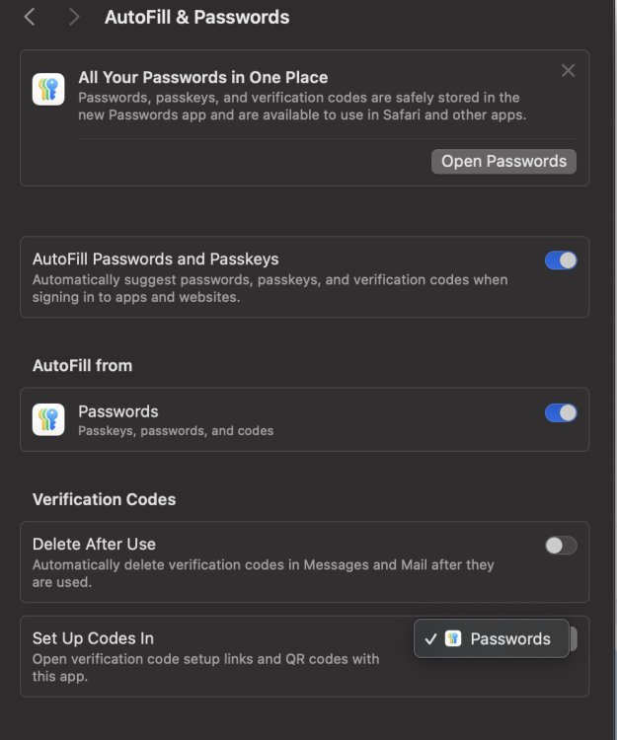Open the Passwords app via Open Passwords
This screenshot has height=740, width=617.
(503, 161)
